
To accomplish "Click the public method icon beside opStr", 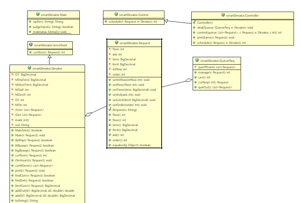I will point(30,22).
